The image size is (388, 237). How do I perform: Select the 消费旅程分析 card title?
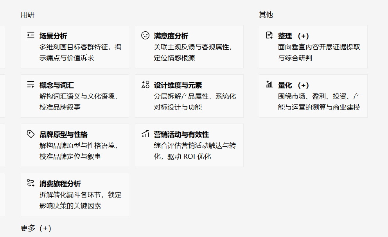60,183
